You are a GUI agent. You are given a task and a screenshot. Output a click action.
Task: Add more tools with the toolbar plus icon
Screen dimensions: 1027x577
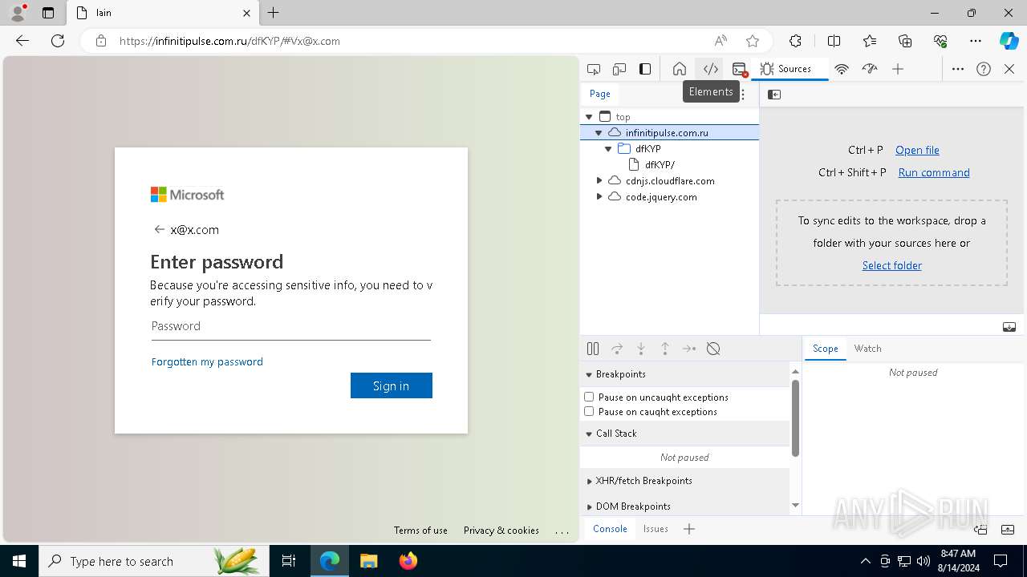(x=898, y=69)
